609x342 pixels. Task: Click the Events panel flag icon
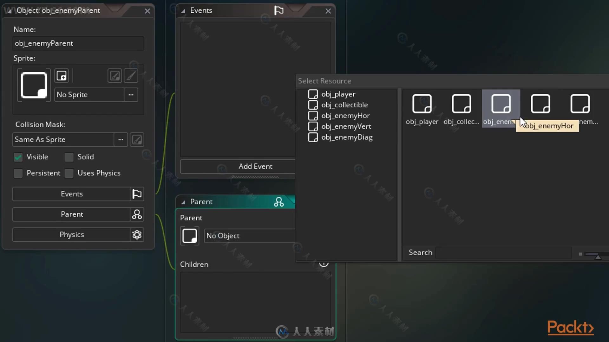point(279,10)
